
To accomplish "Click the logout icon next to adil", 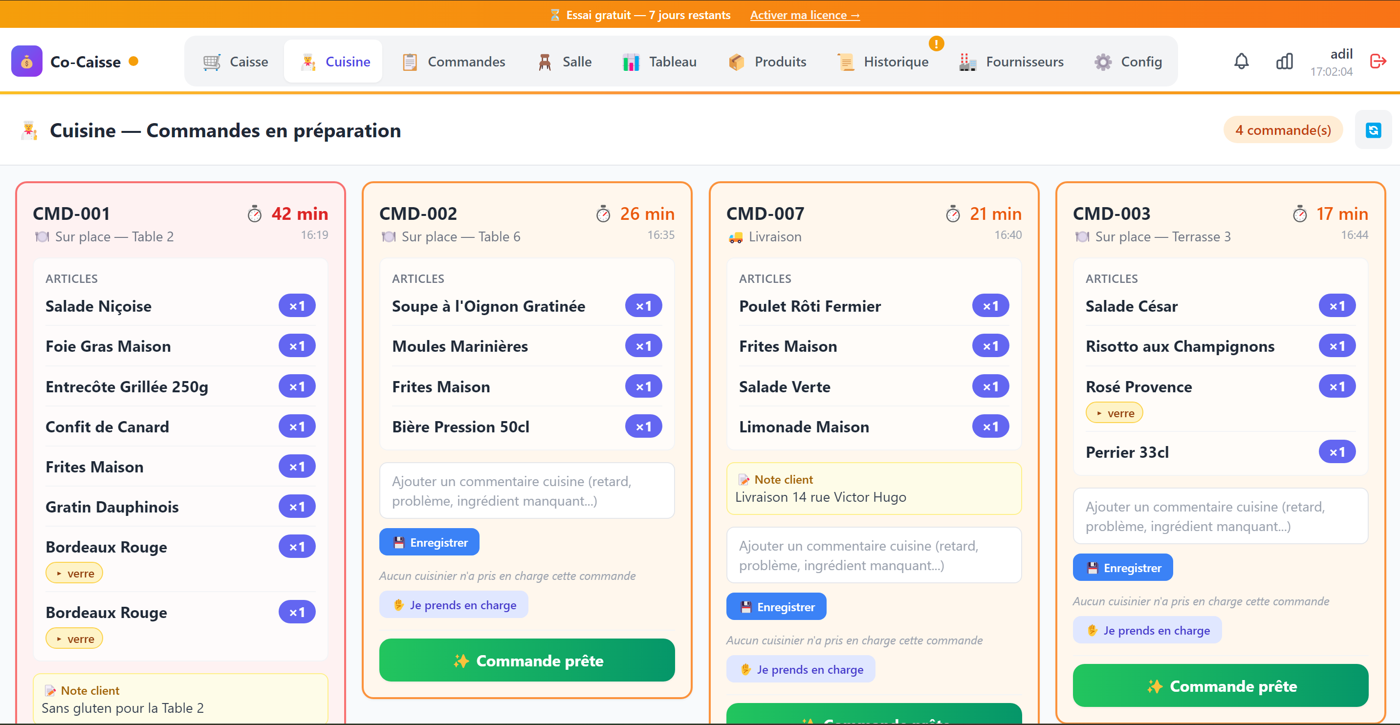I will (x=1378, y=62).
